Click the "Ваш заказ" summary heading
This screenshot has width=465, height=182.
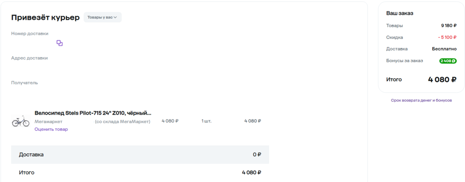point(399,13)
